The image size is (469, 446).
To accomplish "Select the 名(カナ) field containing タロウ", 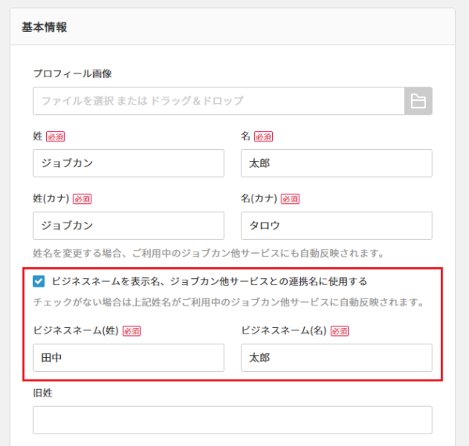I will pos(336,226).
